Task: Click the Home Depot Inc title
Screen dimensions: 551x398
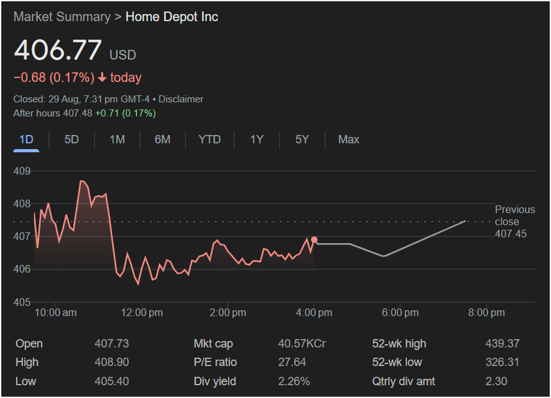Action: tap(172, 17)
